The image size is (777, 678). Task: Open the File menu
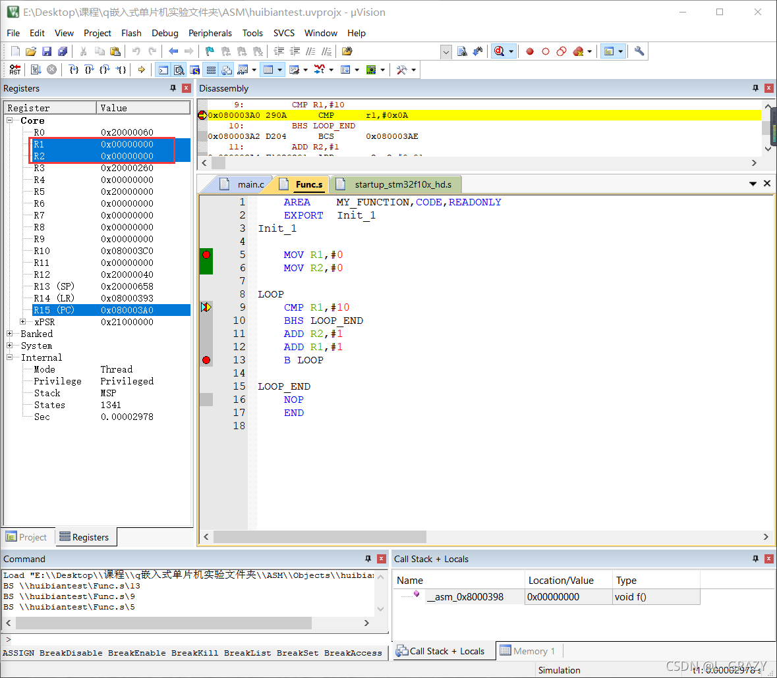click(x=13, y=33)
